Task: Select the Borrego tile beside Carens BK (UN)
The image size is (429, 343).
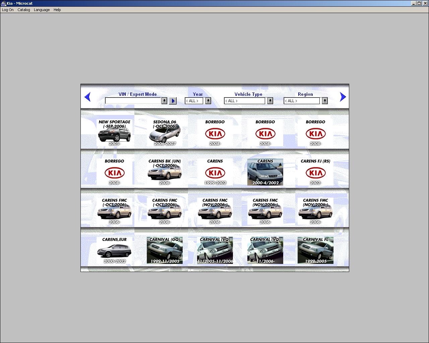Action: click(x=114, y=172)
